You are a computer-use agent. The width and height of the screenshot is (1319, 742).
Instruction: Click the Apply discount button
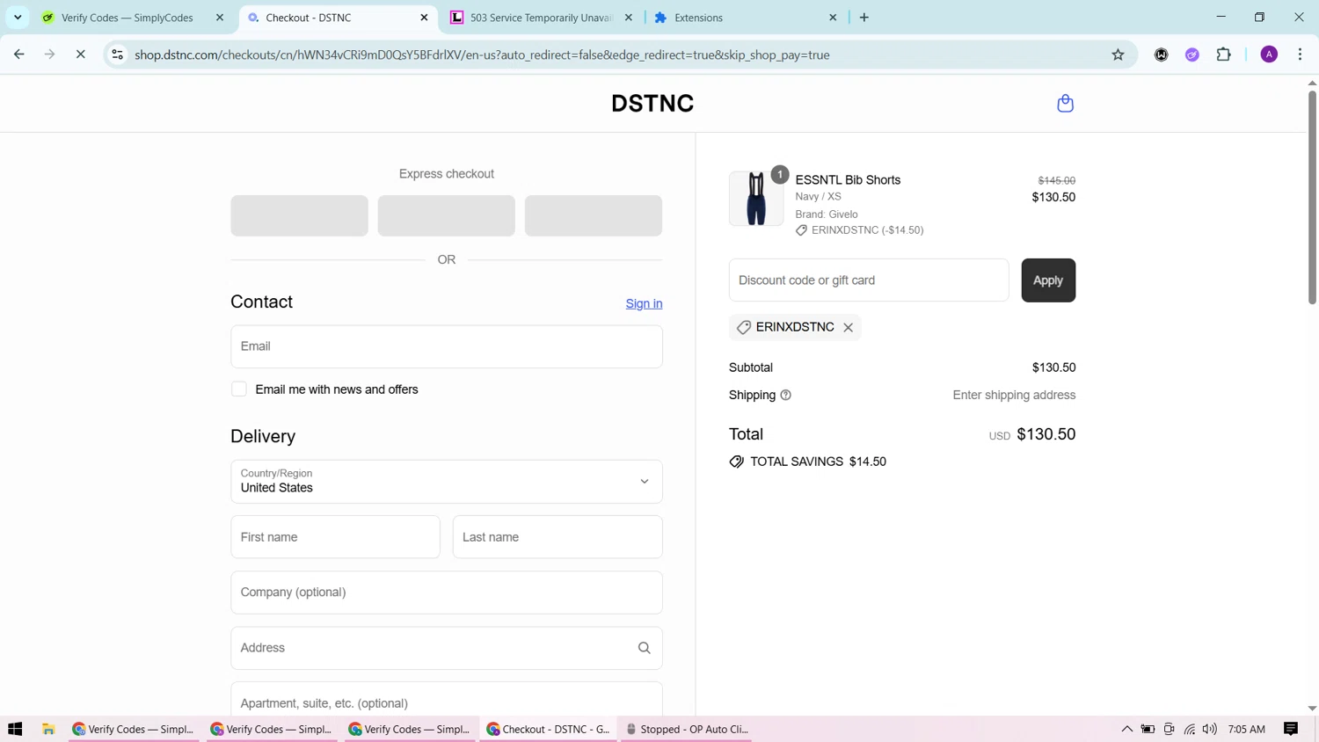click(x=1048, y=280)
